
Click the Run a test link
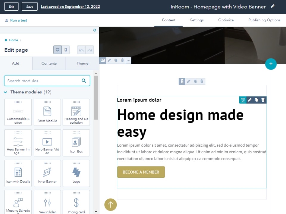click(x=18, y=20)
